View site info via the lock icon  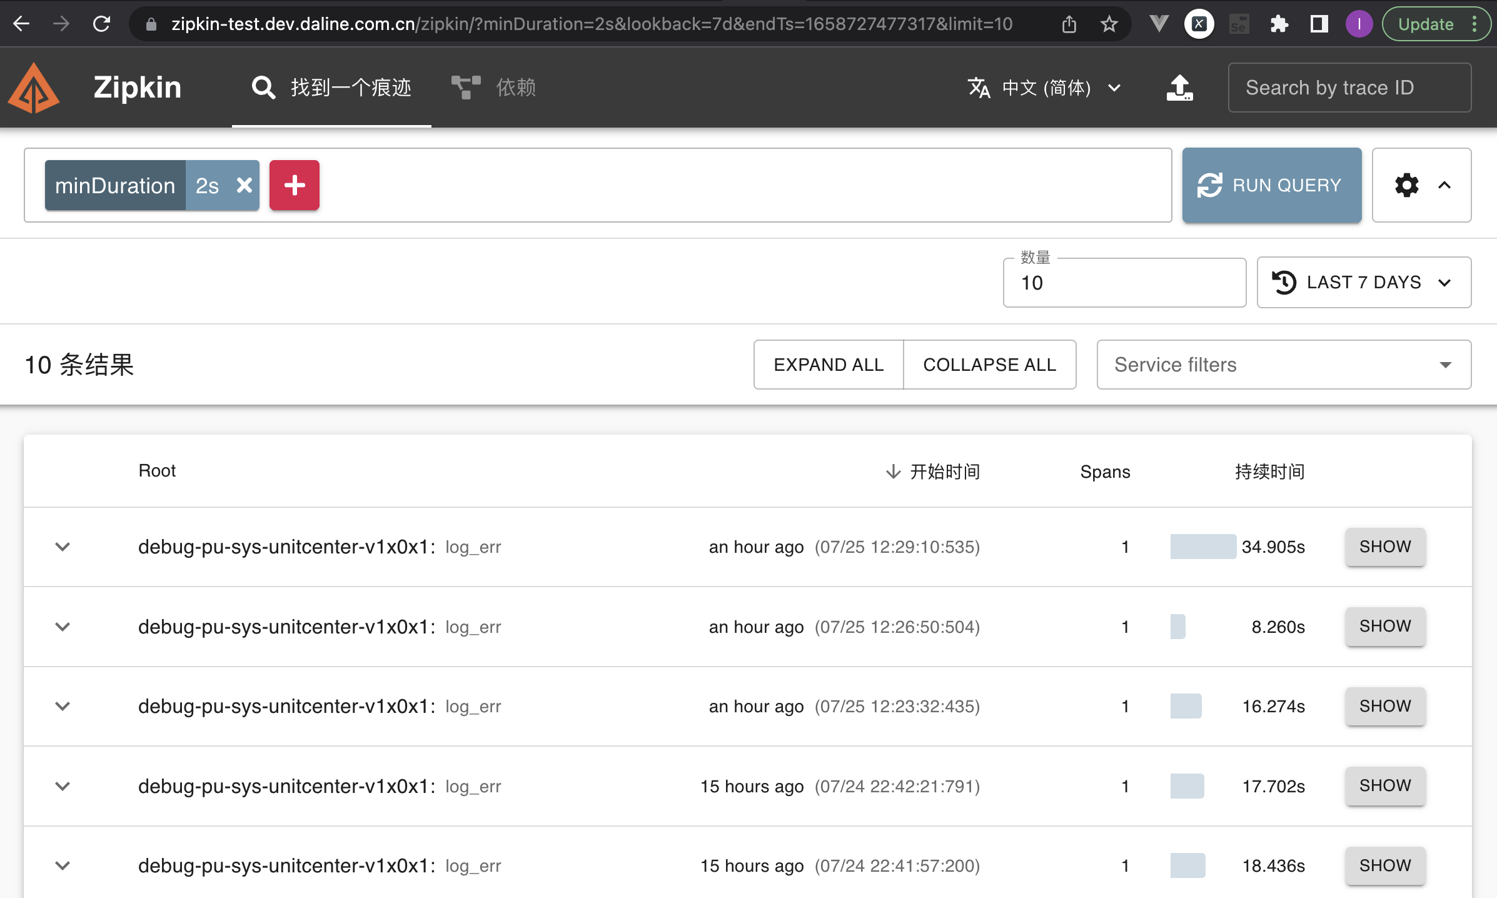pos(151,24)
